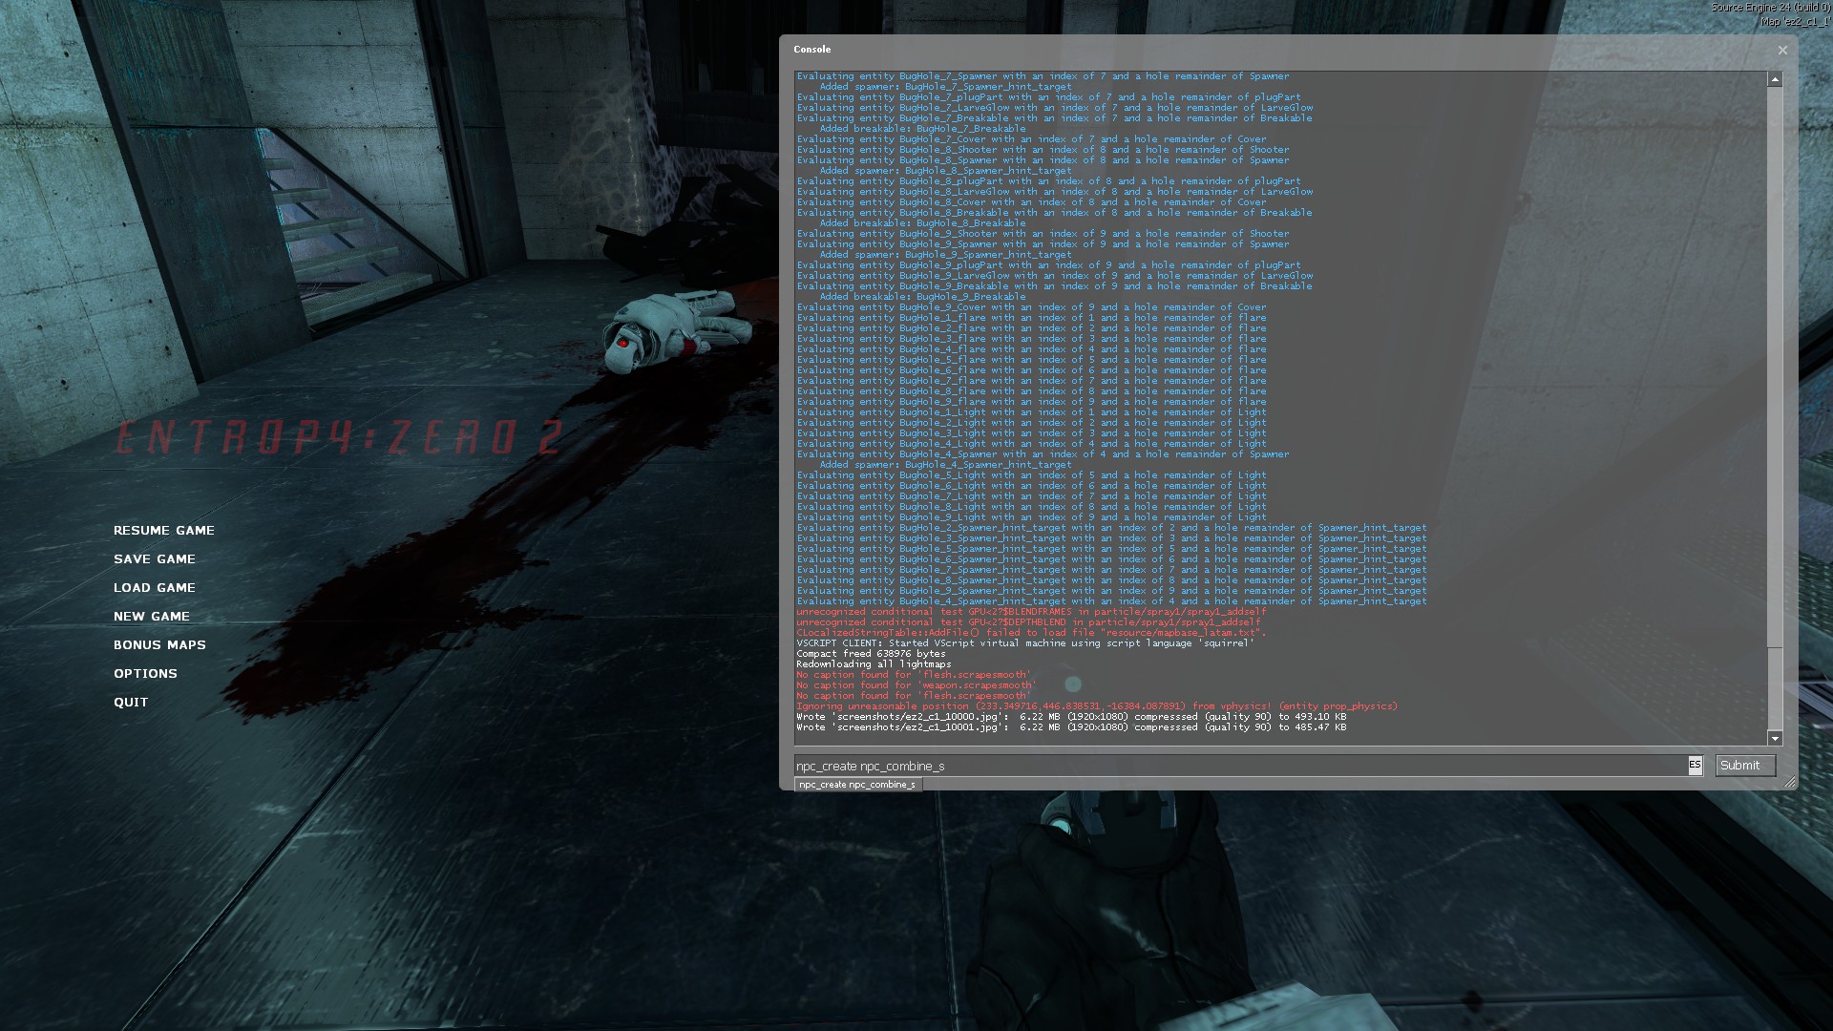
Task: Select Quit from the main menu
Action: pos(131,702)
